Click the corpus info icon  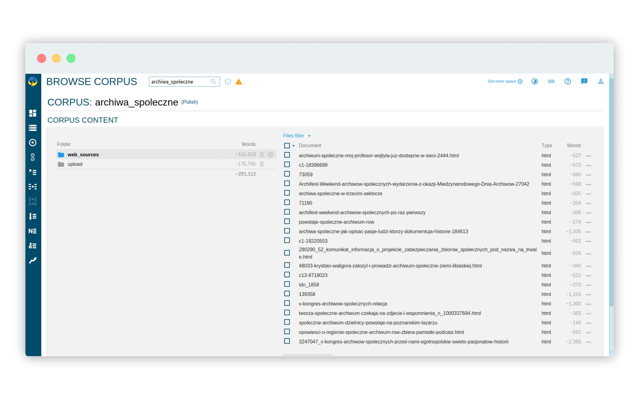[228, 82]
